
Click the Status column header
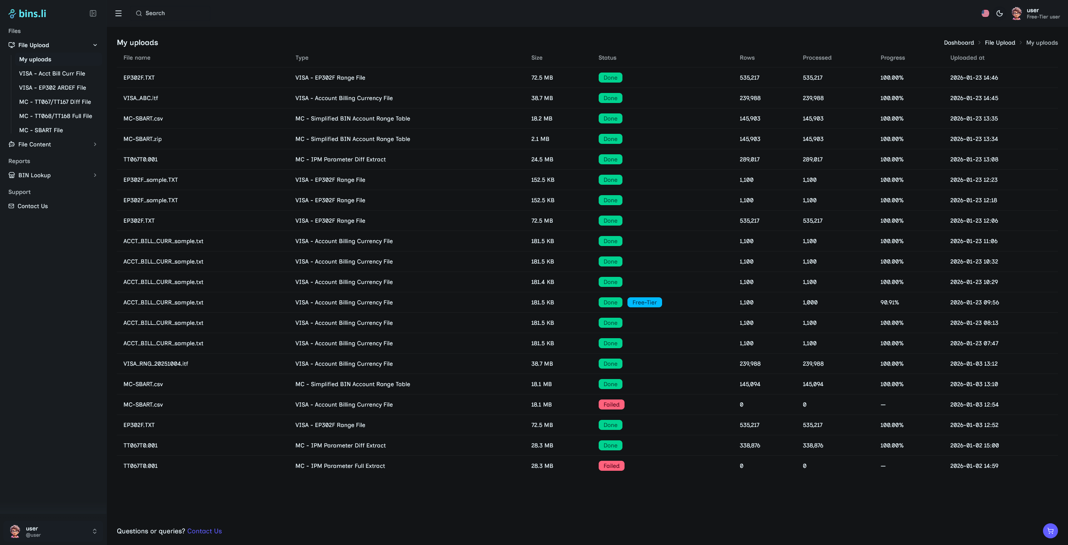point(607,58)
